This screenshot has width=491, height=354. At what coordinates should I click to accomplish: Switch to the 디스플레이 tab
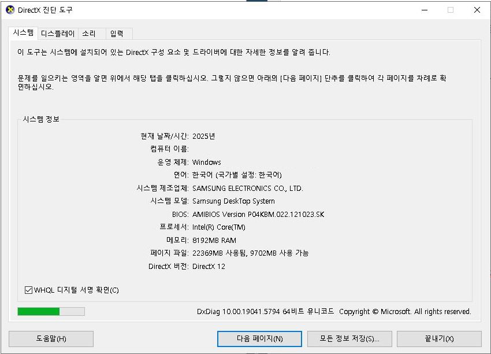tap(57, 34)
